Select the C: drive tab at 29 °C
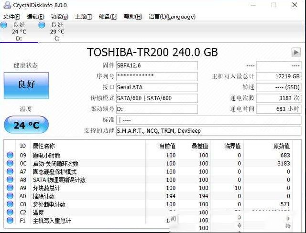Image resolution: width=306 pixels, height=233 pixels. (57, 32)
